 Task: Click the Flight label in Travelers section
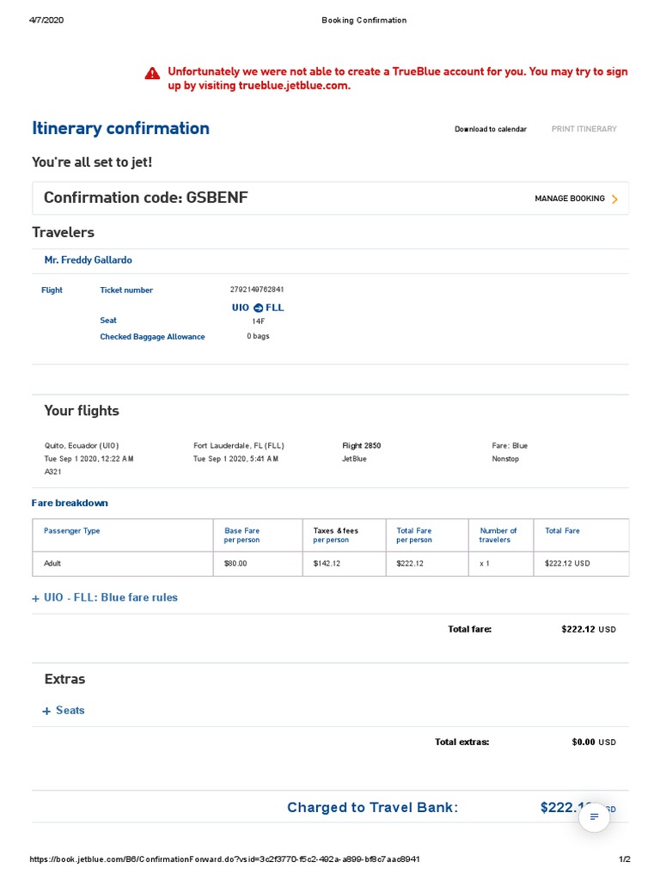[x=52, y=290]
